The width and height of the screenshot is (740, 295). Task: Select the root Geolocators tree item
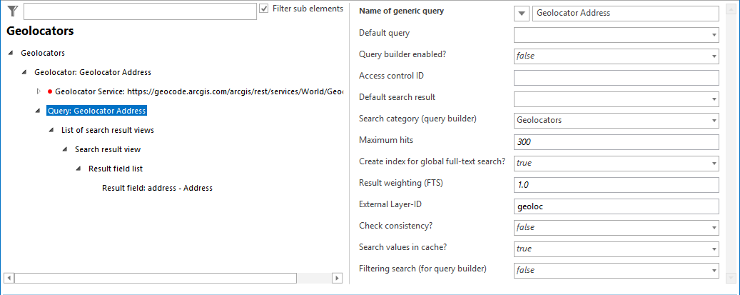click(x=43, y=53)
